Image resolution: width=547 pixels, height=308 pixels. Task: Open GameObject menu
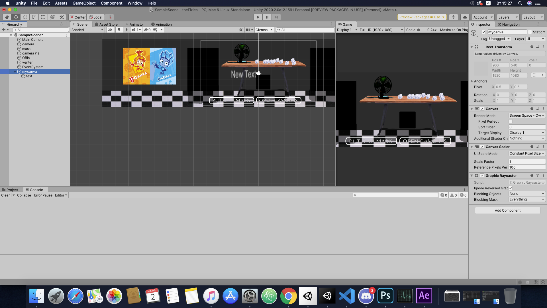[x=84, y=3]
